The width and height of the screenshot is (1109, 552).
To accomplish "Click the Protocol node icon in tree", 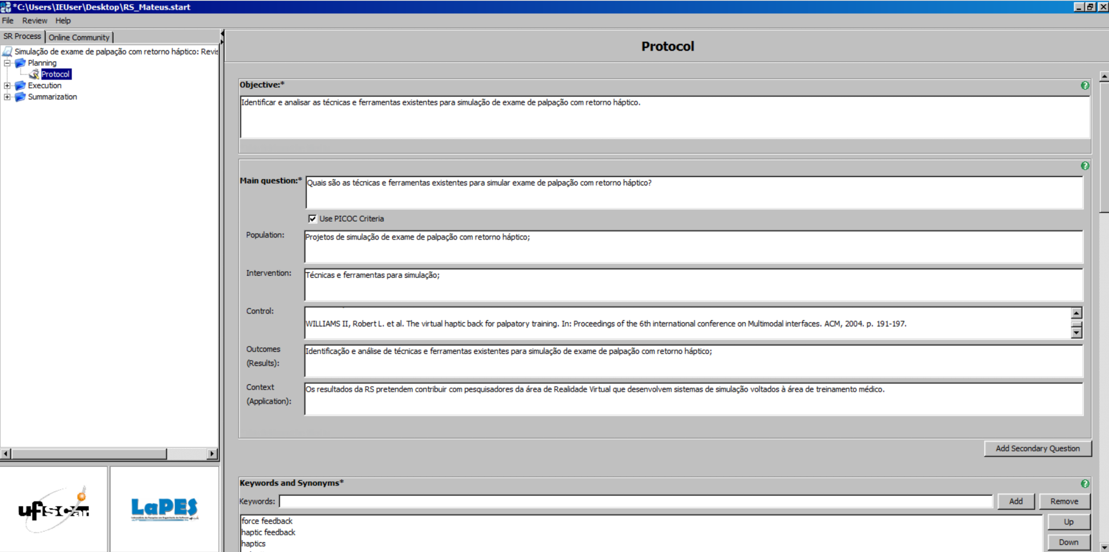I will [34, 74].
